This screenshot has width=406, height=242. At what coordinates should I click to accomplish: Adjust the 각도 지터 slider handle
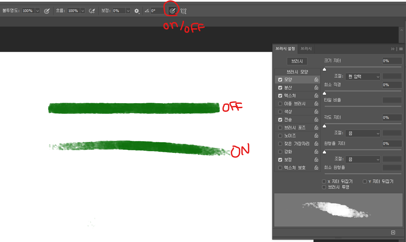click(324, 126)
